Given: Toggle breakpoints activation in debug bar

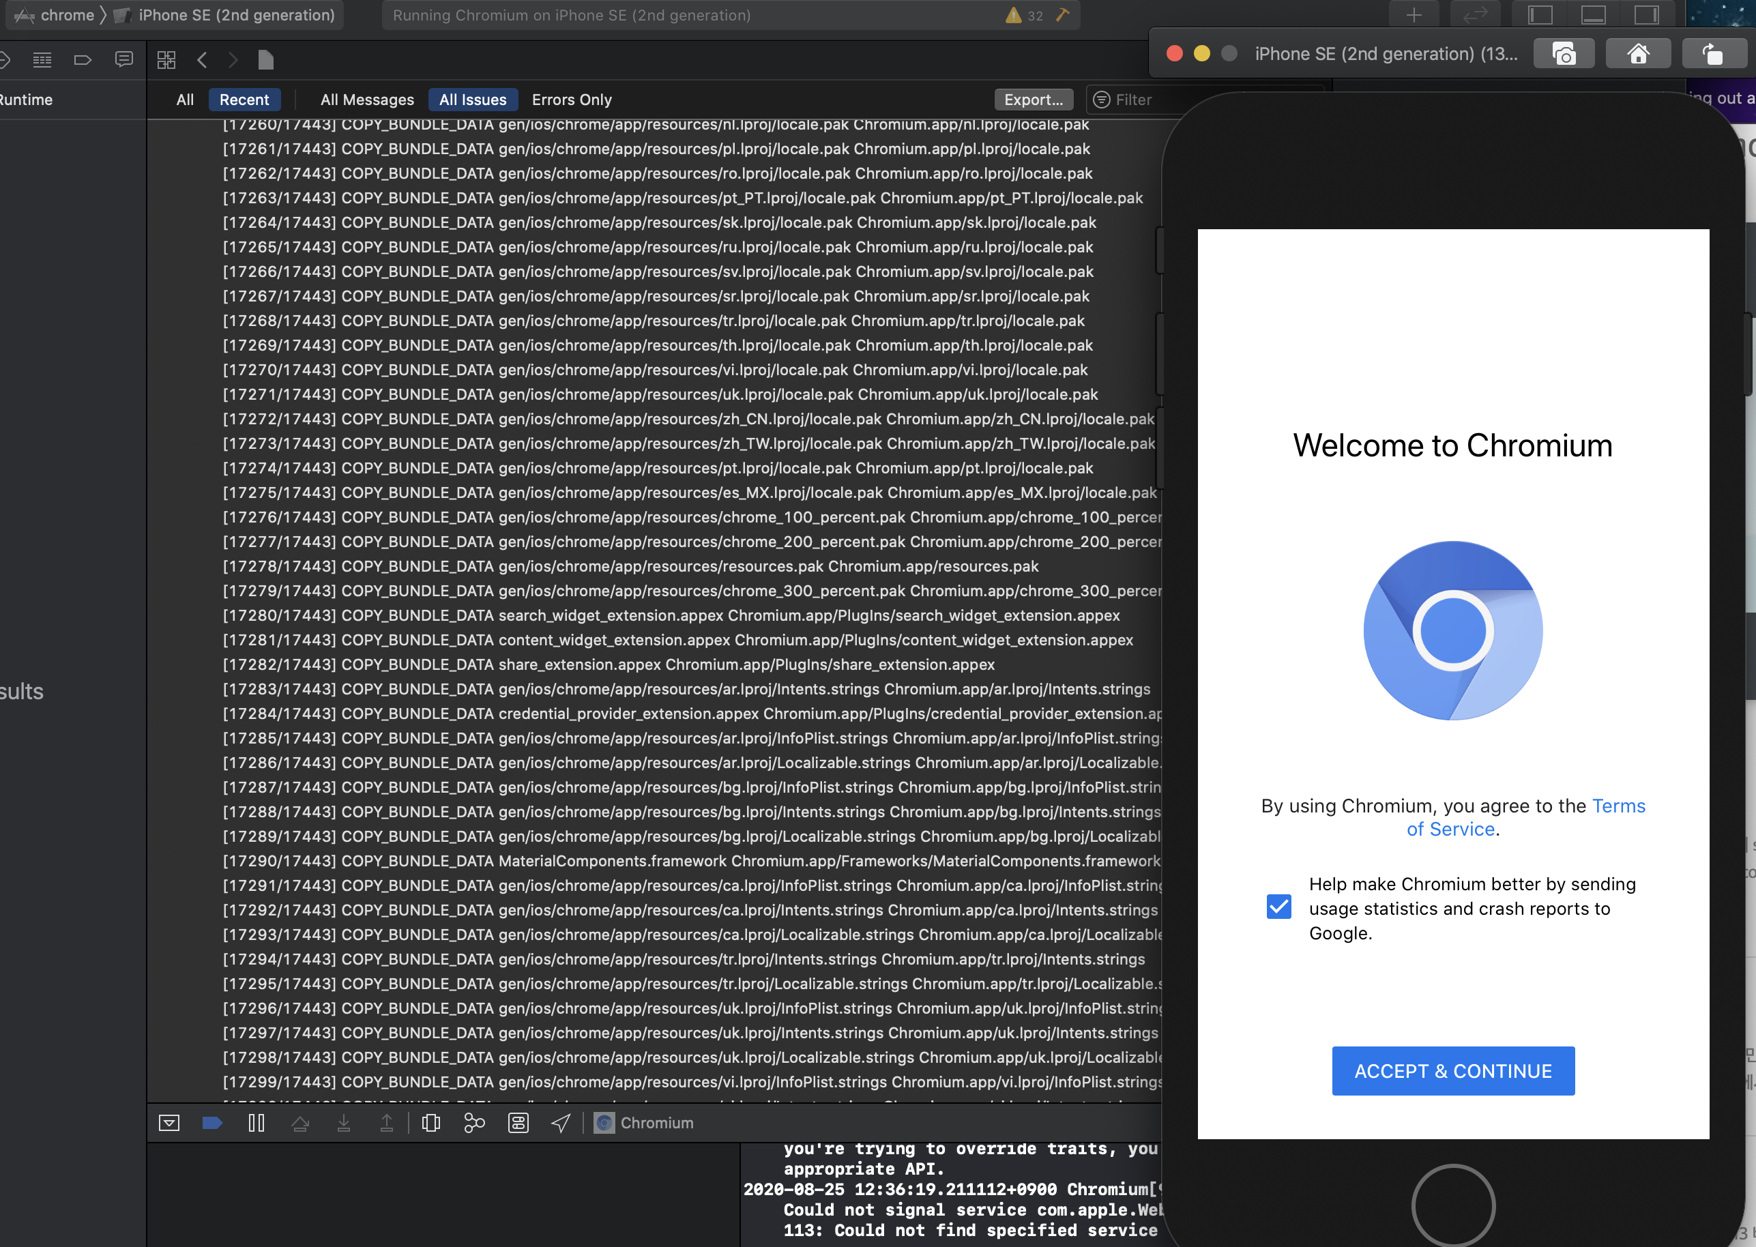Looking at the screenshot, I should point(212,1123).
